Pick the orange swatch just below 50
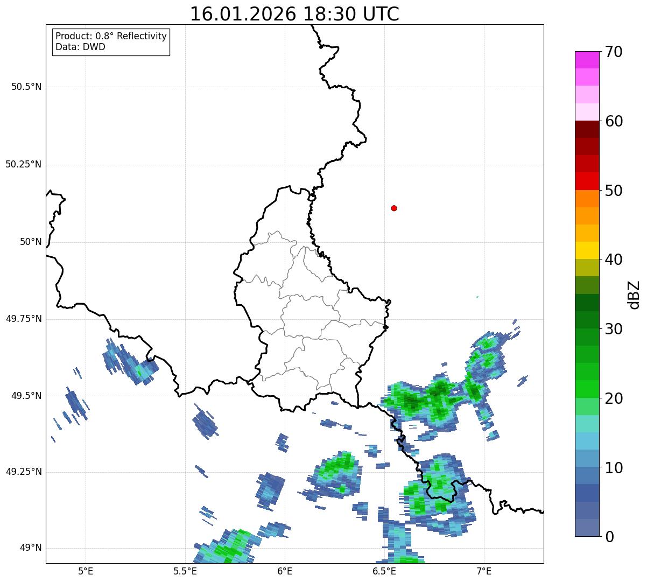Image resolution: width=647 pixels, height=582 pixels. (x=587, y=199)
